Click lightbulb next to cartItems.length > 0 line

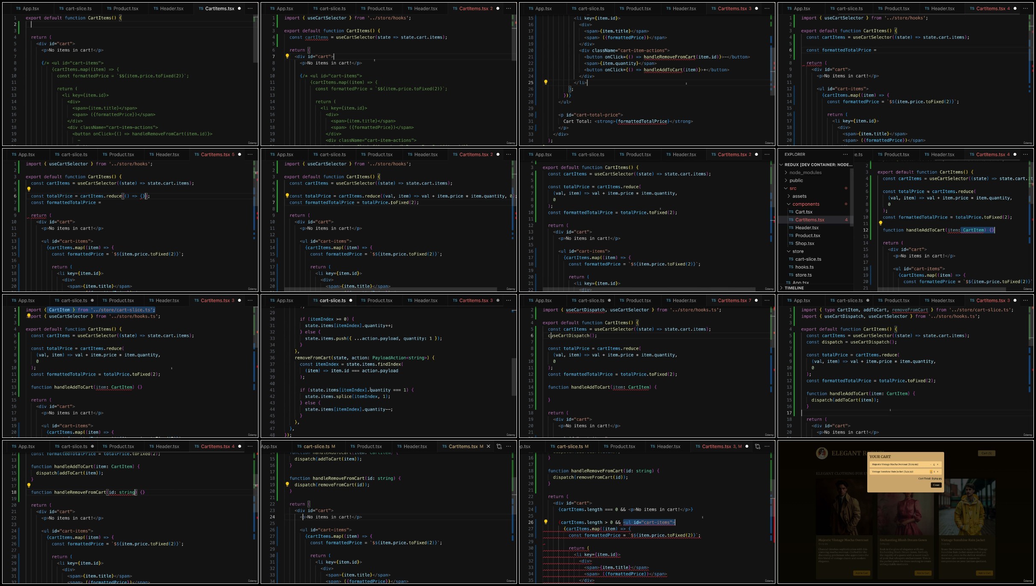(x=546, y=522)
